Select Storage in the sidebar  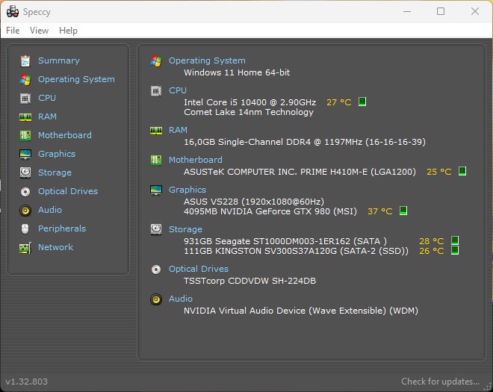[x=55, y=172]
